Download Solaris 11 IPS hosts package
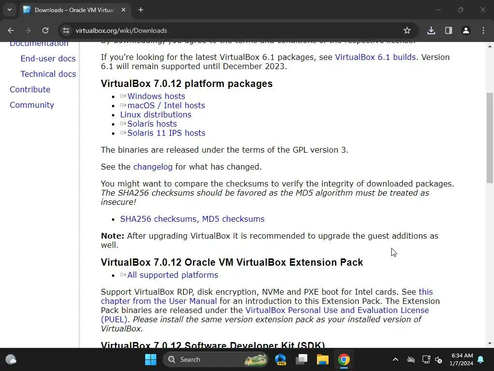 [166, 133]
